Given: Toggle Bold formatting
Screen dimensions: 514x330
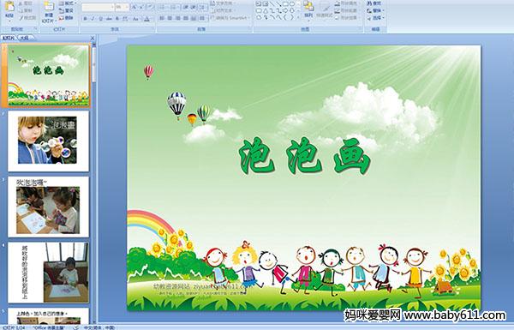Looking at the screenshot, I should (85, 19).
